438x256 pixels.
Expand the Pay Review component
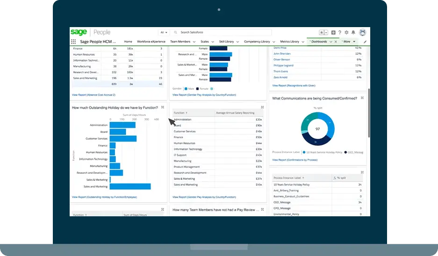tap(262, 209)
